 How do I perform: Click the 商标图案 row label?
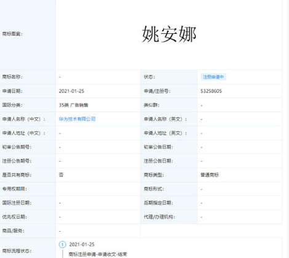click(x=12, y=34)
